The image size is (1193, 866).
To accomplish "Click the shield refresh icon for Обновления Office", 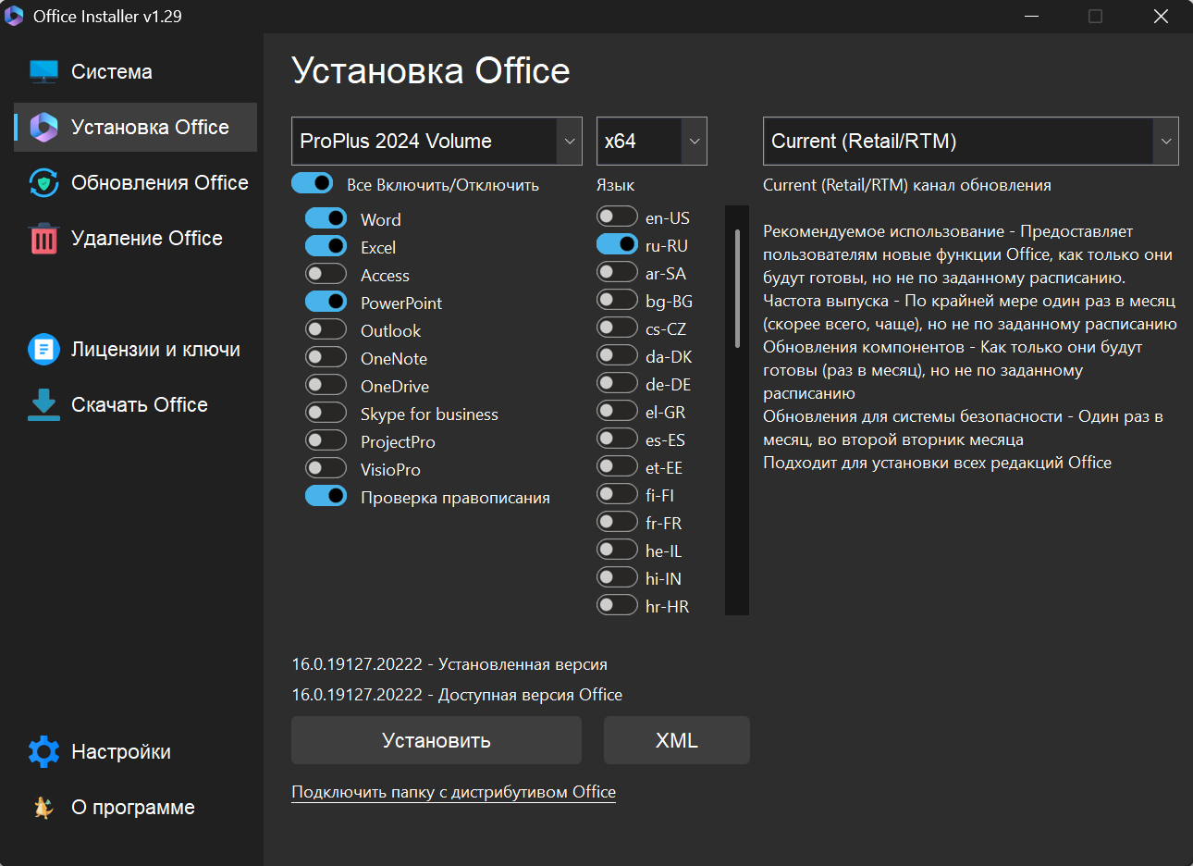I will (x=43, y=183).
